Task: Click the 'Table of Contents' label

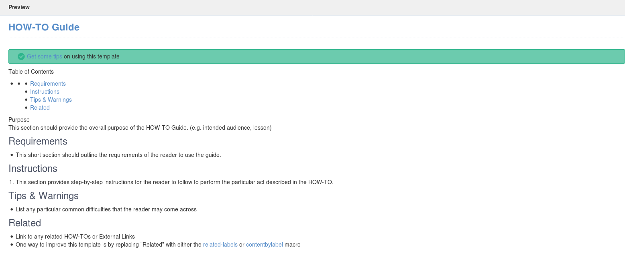Action: click(x=31, y=72)
